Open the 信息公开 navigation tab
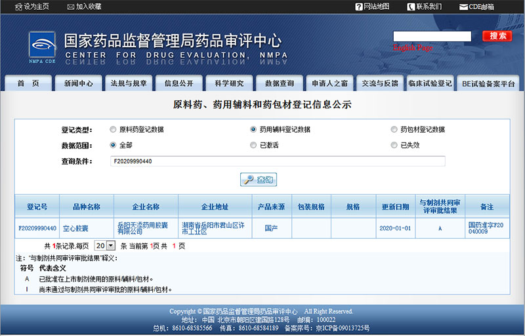Image resolution: width=525 pixels, height=336 pixels. (179, 83)
